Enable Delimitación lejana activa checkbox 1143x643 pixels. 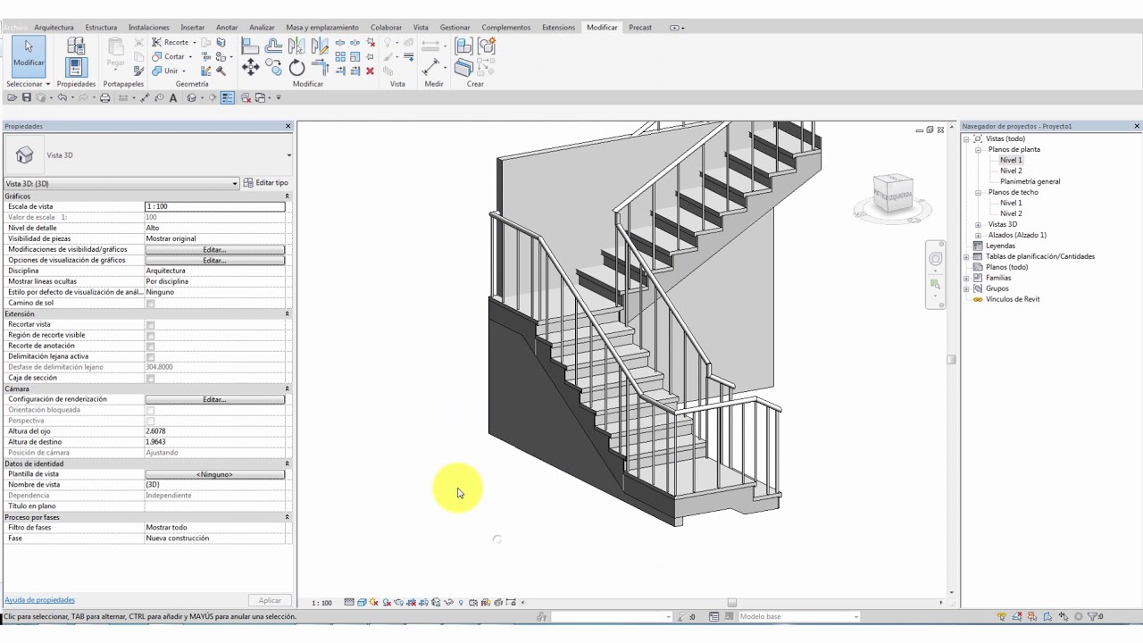point(150,357)
